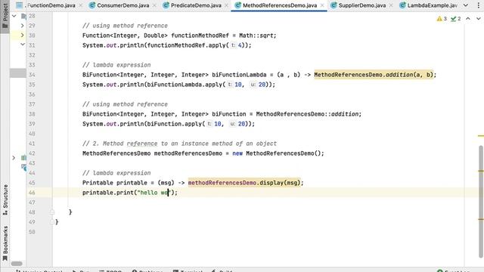Collapse the class fold marker at line 49
This screenshot has height=272, width=484.
pyautogui.click(x=52, y=222)
